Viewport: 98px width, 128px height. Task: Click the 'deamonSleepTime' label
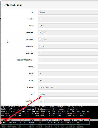25,60
